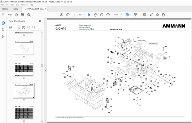
Task: Click the stamp tool icon
Action: (164, 15)
